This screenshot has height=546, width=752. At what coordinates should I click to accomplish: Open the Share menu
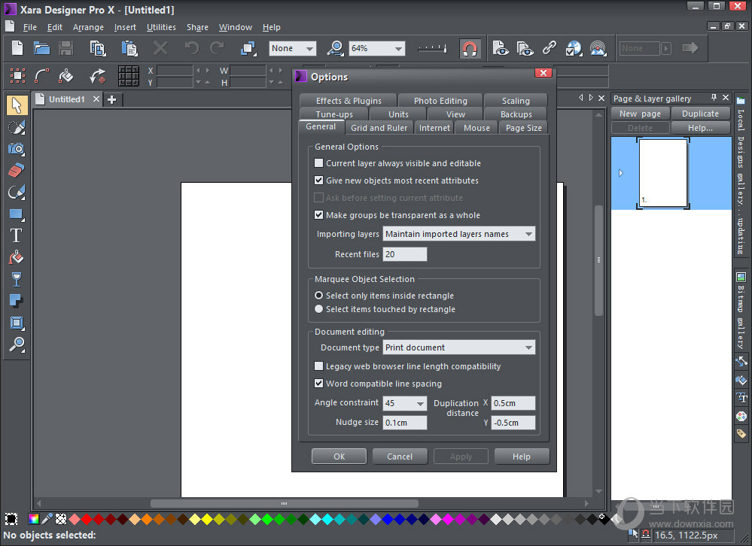(x=197, y=27)
